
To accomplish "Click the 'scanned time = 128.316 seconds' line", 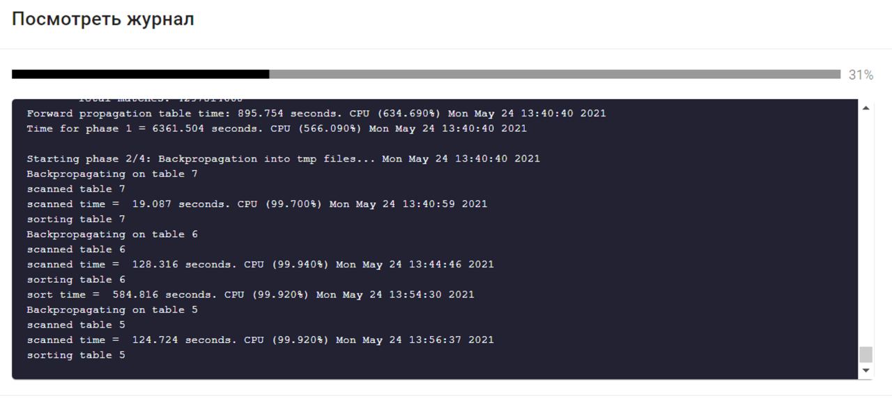I will 260,264.
